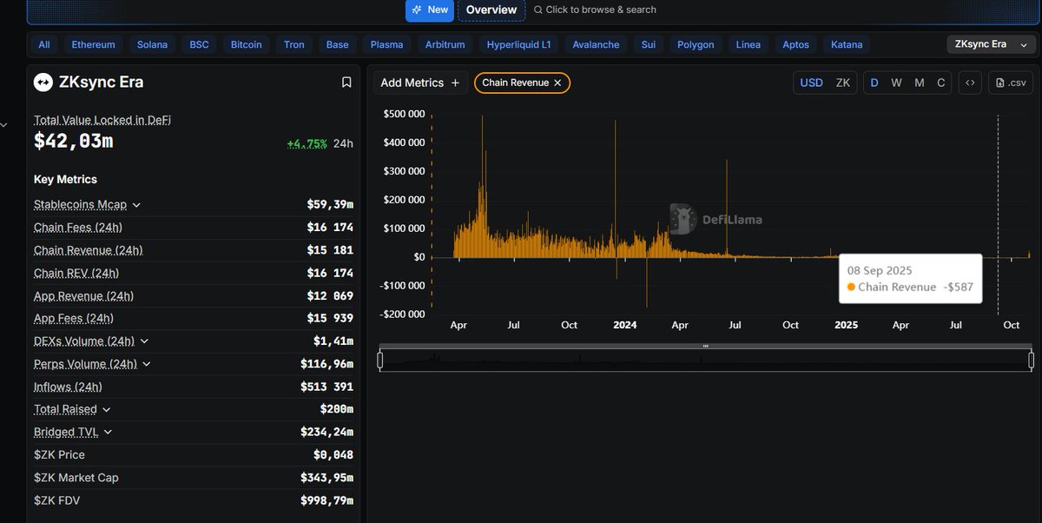Click the Inflows (24h) label

[x=68, y=387]
